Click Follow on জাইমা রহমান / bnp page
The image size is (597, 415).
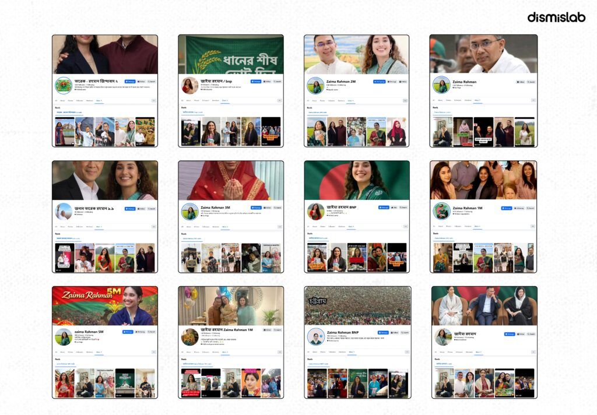pyautogui.click(x=267, y=82)
